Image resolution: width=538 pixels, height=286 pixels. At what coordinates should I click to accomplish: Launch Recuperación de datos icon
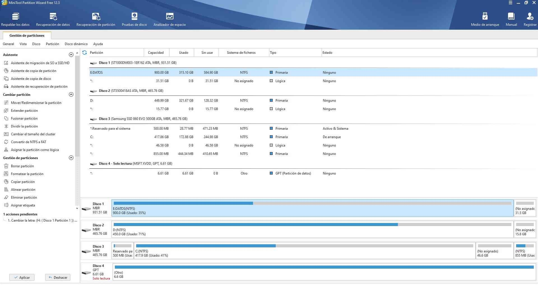(53, 19)
